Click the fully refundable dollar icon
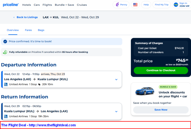The width and height of the screenshot is (191, 129). click(5, 52)
